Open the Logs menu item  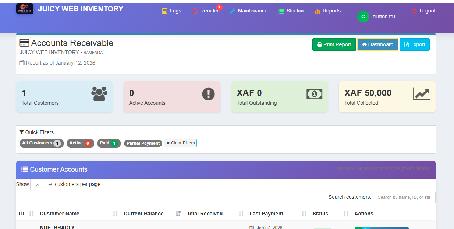pos(171,11)
